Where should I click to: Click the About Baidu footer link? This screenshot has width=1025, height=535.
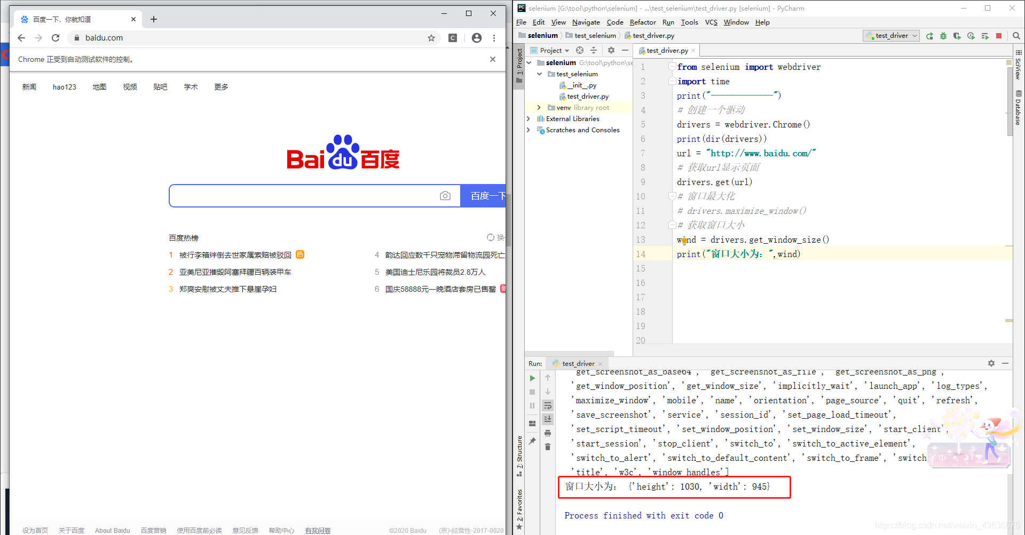113,530
